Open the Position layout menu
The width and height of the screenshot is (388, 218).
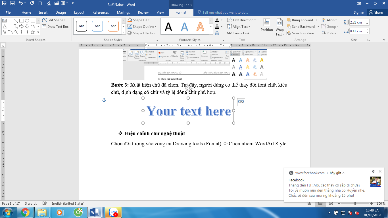(267, 27)
